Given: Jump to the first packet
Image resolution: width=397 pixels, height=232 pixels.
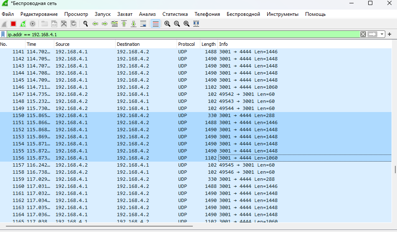Looking at the screenshot, I should point(124,24).
